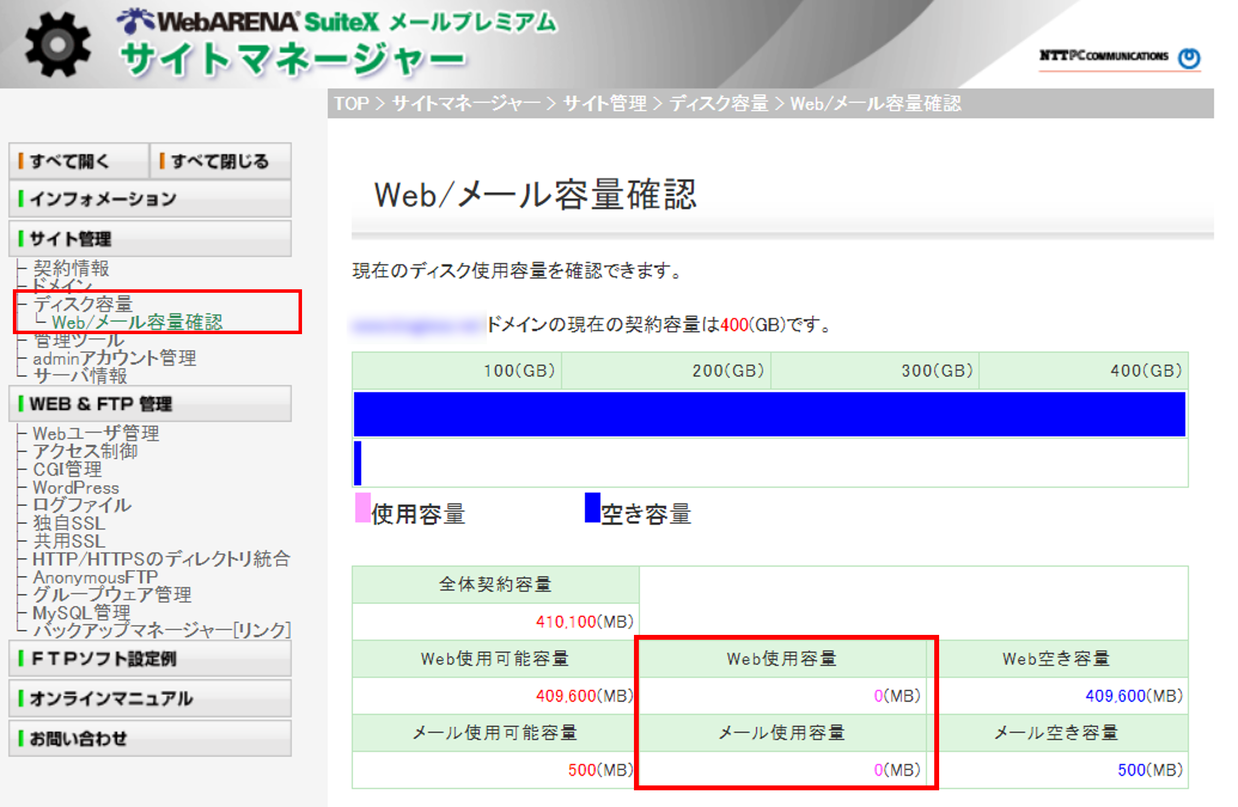Open CGI管理 link
1238x807 pixels.
point(67,469)
